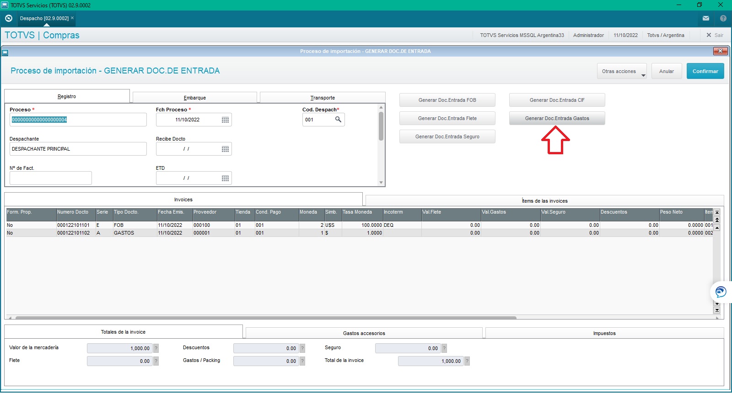Click the form panel scroll-up arrow
Screen dimensions: 732x393
(x=381, y=108)
